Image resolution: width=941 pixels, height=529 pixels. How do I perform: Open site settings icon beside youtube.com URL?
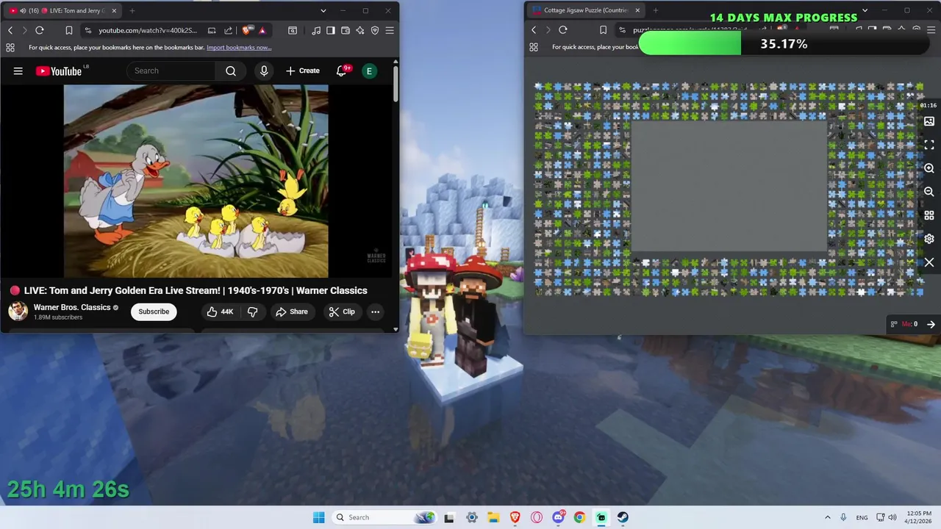tap(88, 30)
